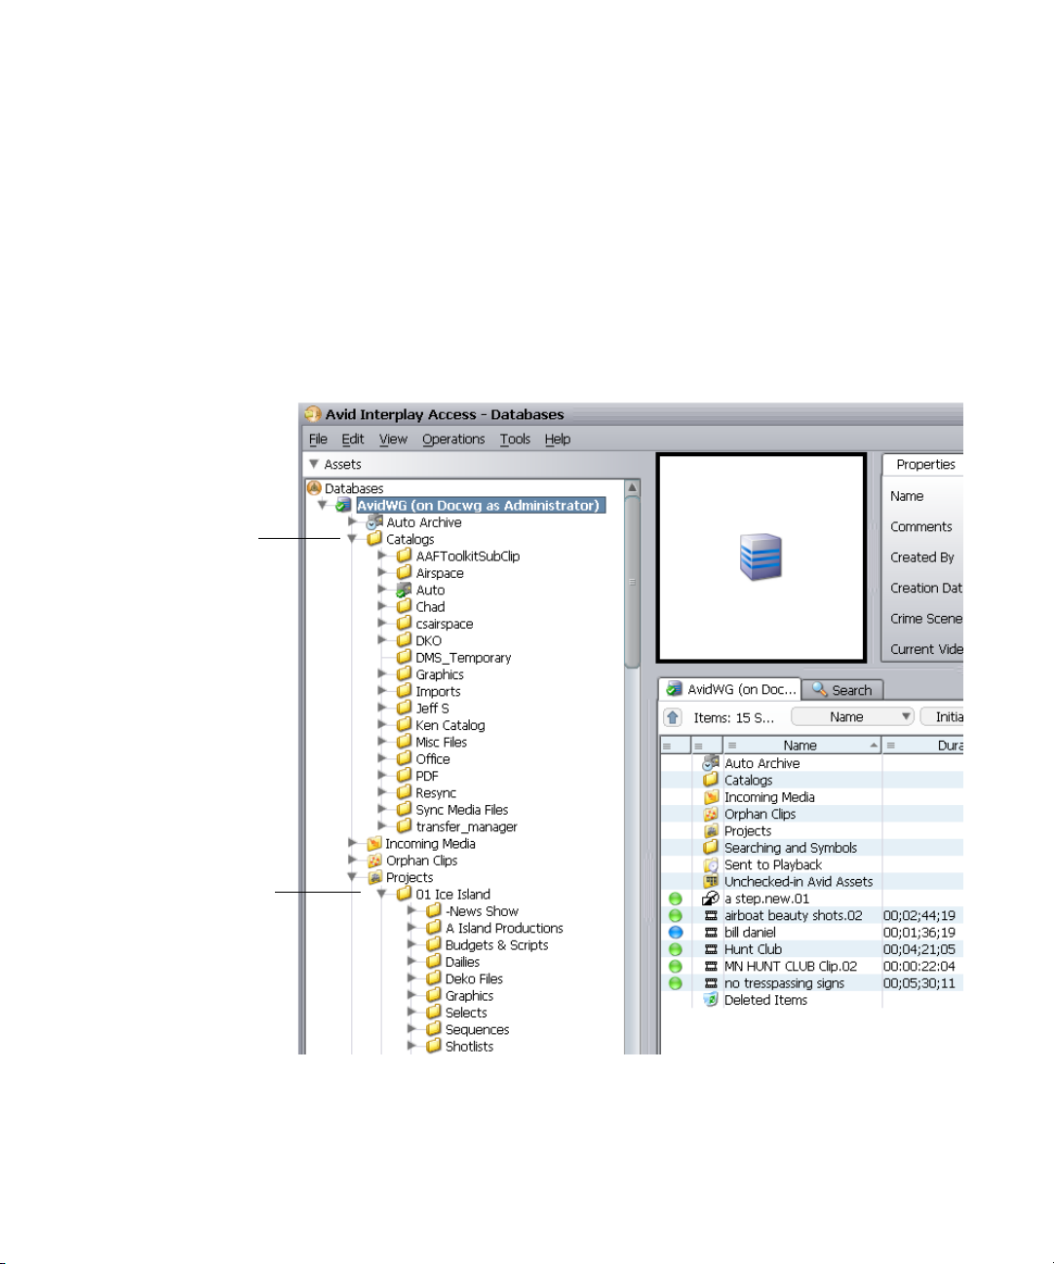Click the Incoming Media folder icon in tree
This screenshot has height=1264, width=1054.
374,844
